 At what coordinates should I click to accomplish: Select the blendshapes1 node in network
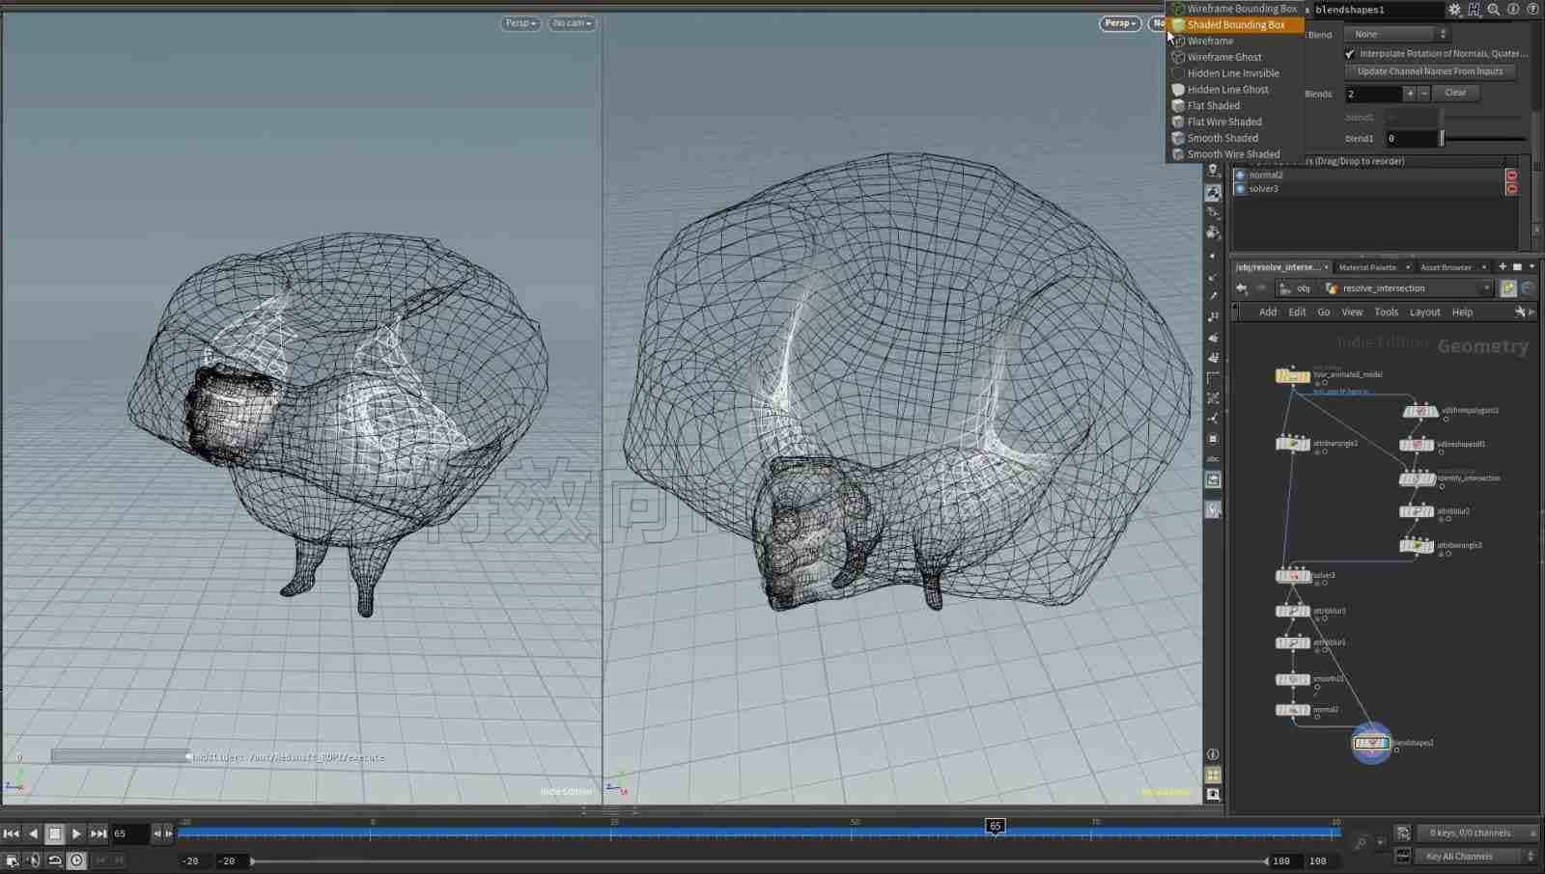point(1371,743)
